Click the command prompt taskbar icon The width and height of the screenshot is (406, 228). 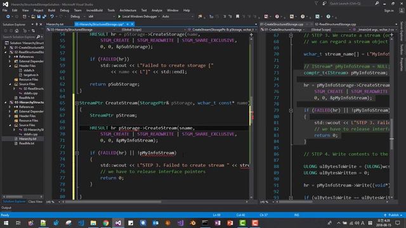[205, 223]
